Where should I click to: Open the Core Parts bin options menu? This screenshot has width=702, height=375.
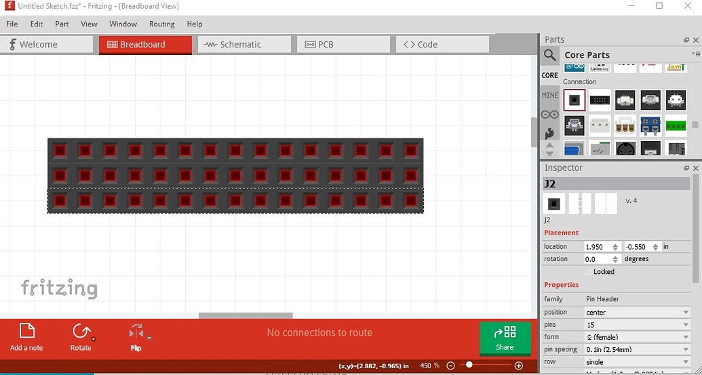pos(696,54)
